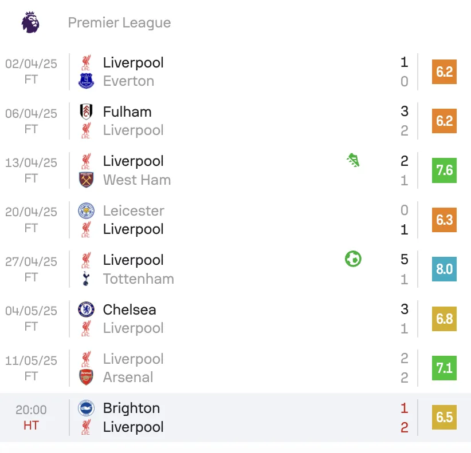
Task: Click the Fulham club crest
Action: tap(86, 112)
